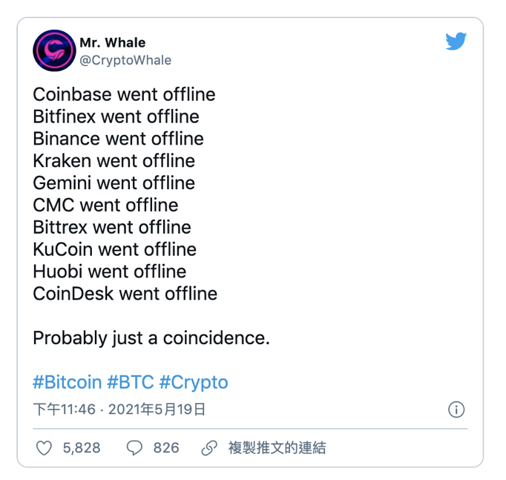The width and height of the screenshot is (506, 480).
Task: Click the Twitter bird logo
Action: 456,42
